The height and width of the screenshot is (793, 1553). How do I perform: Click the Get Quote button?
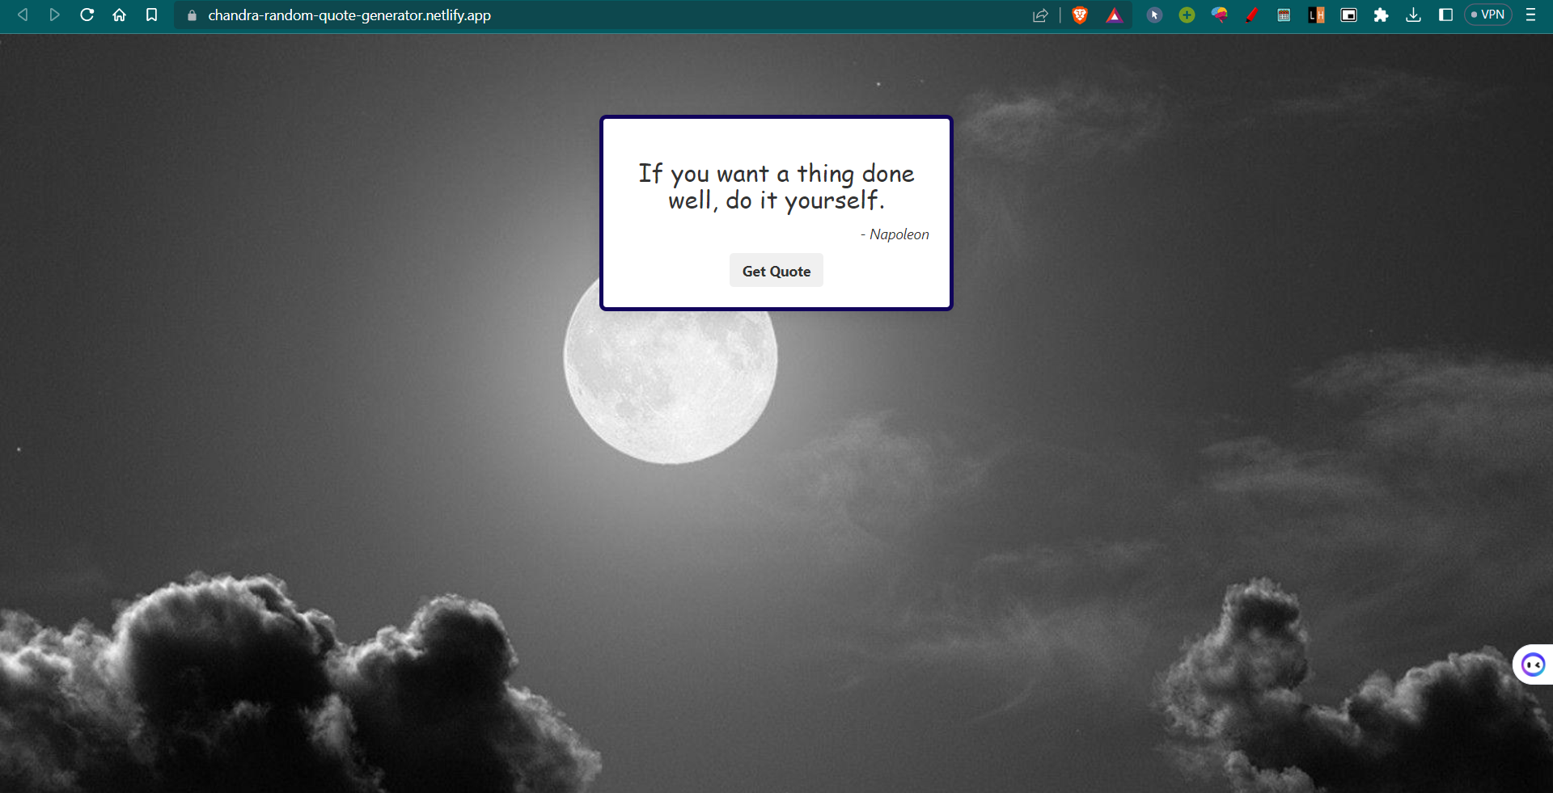[x=776, y=270]
